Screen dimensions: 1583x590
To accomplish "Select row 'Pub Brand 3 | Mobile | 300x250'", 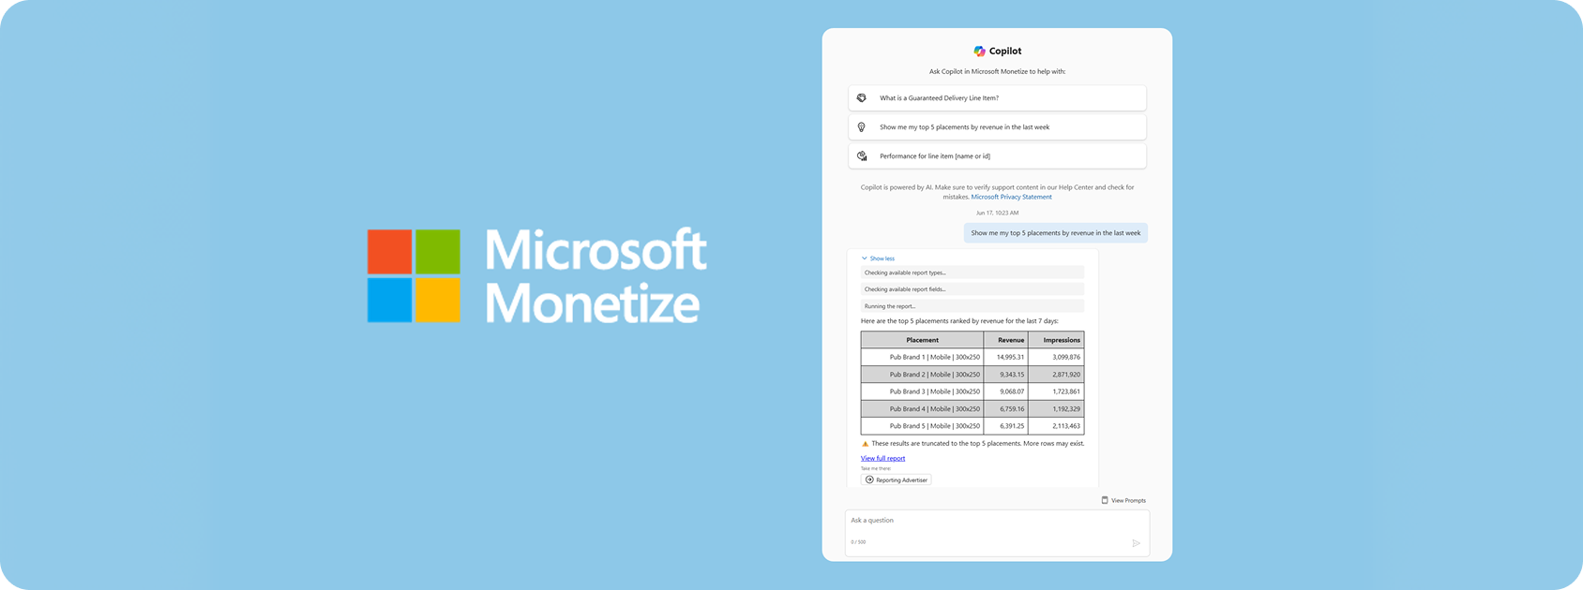I will click(x=972, y=391).
